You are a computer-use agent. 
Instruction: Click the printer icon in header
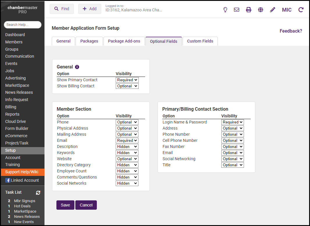point(249,10)
